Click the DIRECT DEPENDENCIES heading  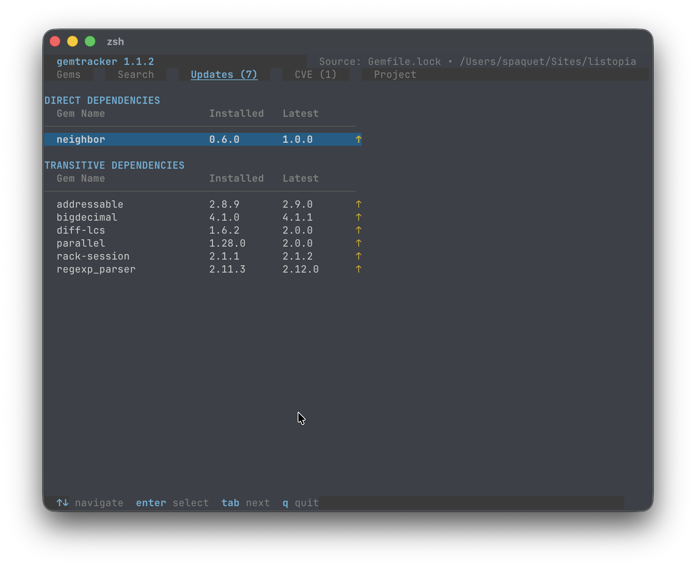[x=102, y=100]
